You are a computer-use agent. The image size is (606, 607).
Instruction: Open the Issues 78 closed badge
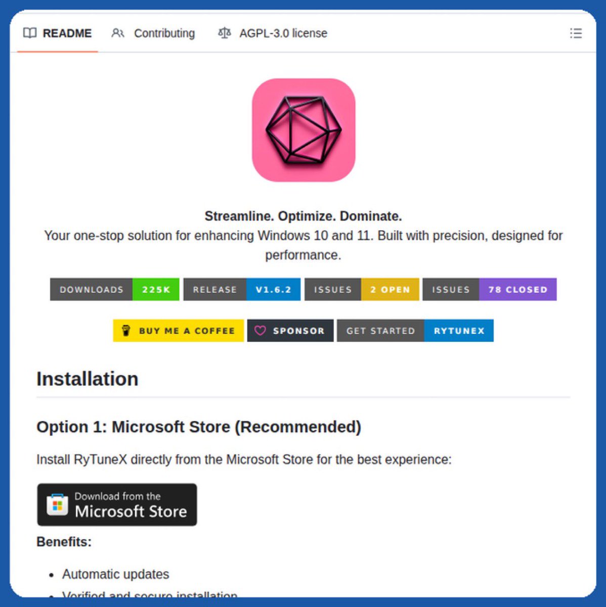[490, 289]
